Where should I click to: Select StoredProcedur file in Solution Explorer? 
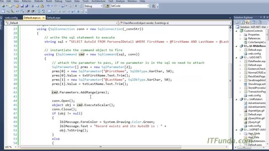[x=257, y=88]
